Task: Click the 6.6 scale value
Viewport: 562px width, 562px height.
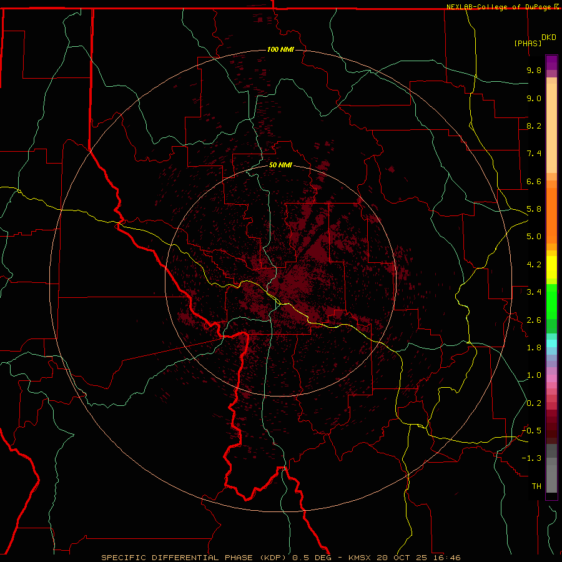Action: click(x=534, y=181)
